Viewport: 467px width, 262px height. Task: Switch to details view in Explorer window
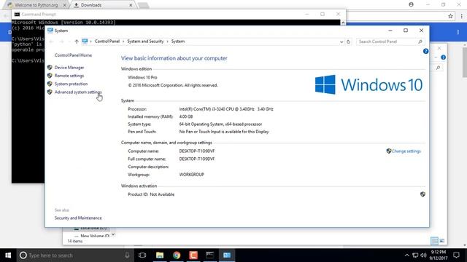point(434,241)
